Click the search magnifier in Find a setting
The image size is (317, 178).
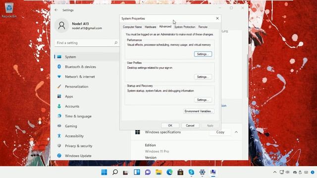coord(116,43)
